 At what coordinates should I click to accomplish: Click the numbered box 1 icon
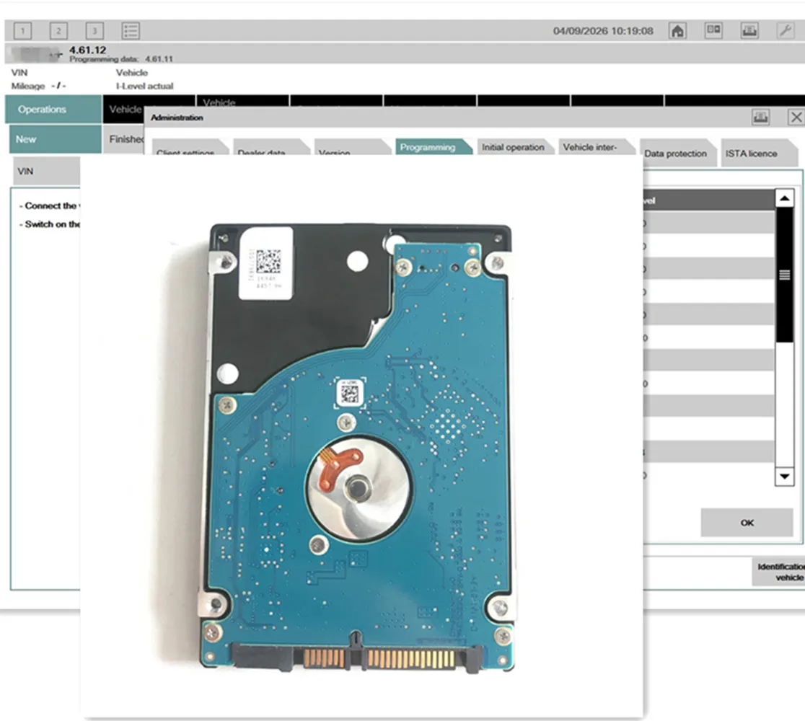point(22,31)
